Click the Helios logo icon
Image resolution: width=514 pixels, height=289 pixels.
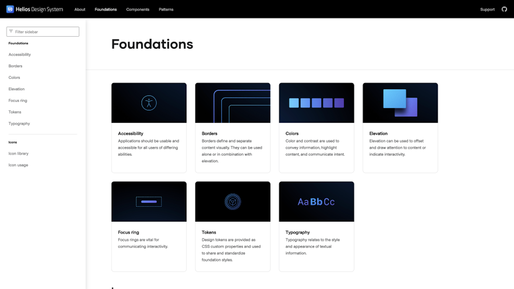coord(10,9)
